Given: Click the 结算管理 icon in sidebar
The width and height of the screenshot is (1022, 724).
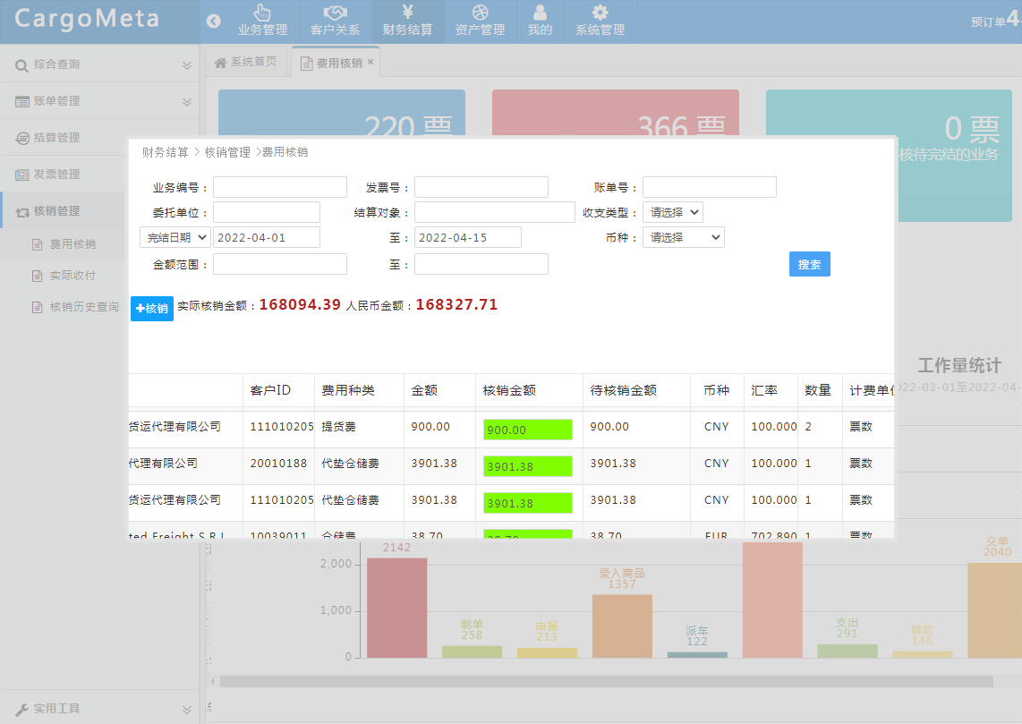Looking at the screenshot, I should [22, 138].
